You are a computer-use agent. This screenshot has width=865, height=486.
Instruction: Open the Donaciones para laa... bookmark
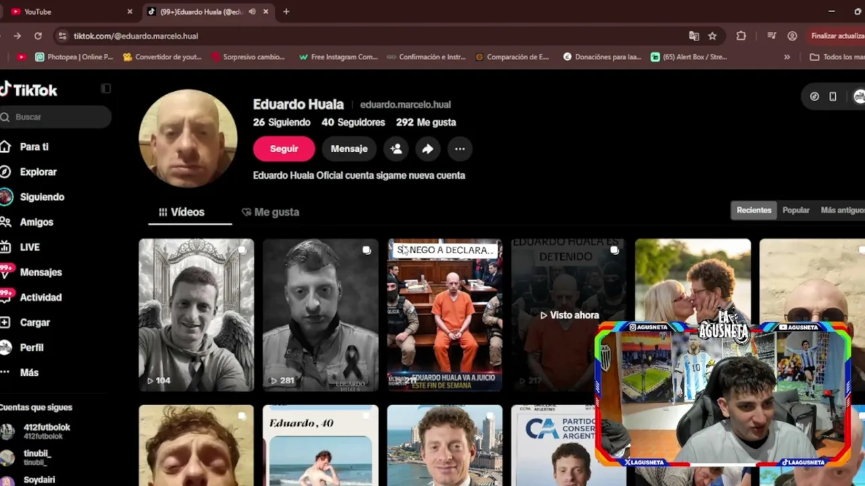click(602, 57)
